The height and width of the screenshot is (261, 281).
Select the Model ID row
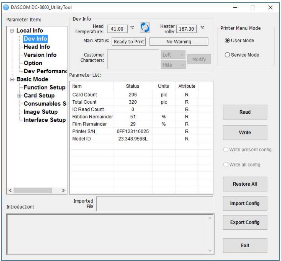[x=141, y=139]
